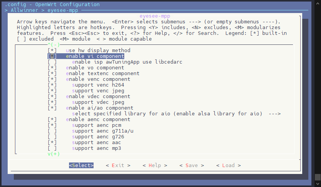The image size is (321, 187).
Task: Click 'use hw display method' label text
Action: [98, 50]
